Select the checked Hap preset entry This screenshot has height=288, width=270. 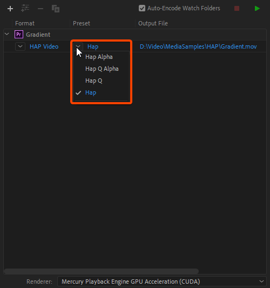click(x=91, y=92)
